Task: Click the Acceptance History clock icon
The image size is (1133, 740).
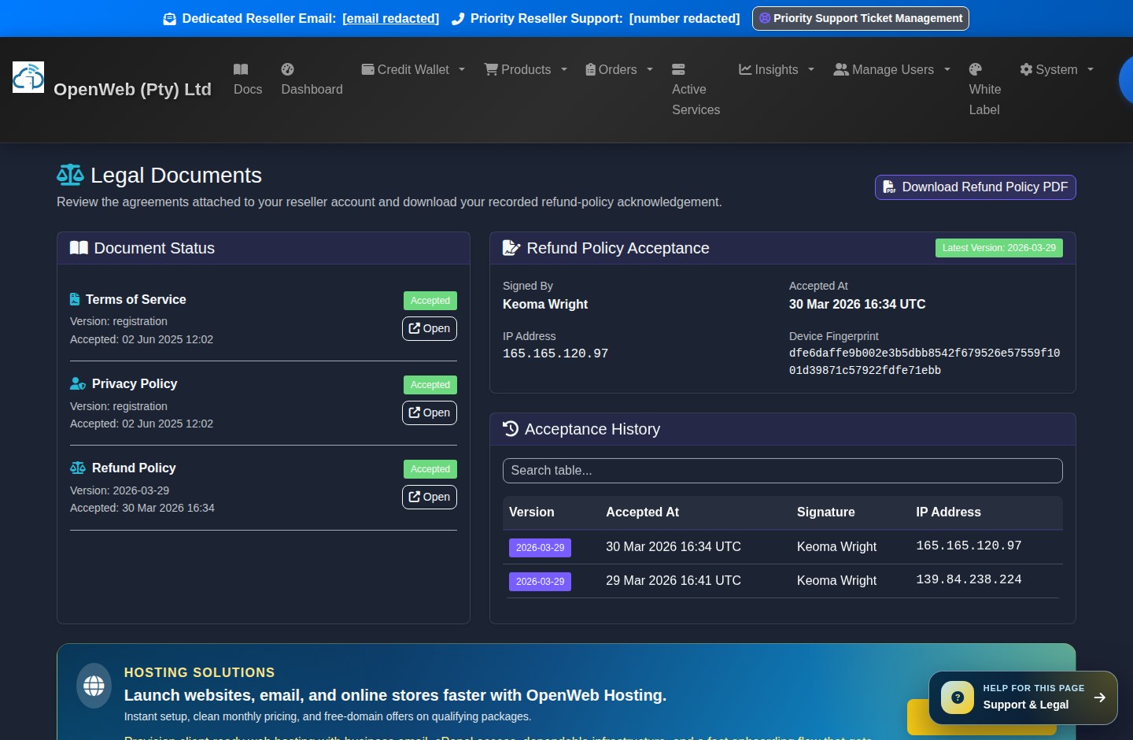Action: pos(511,428)
